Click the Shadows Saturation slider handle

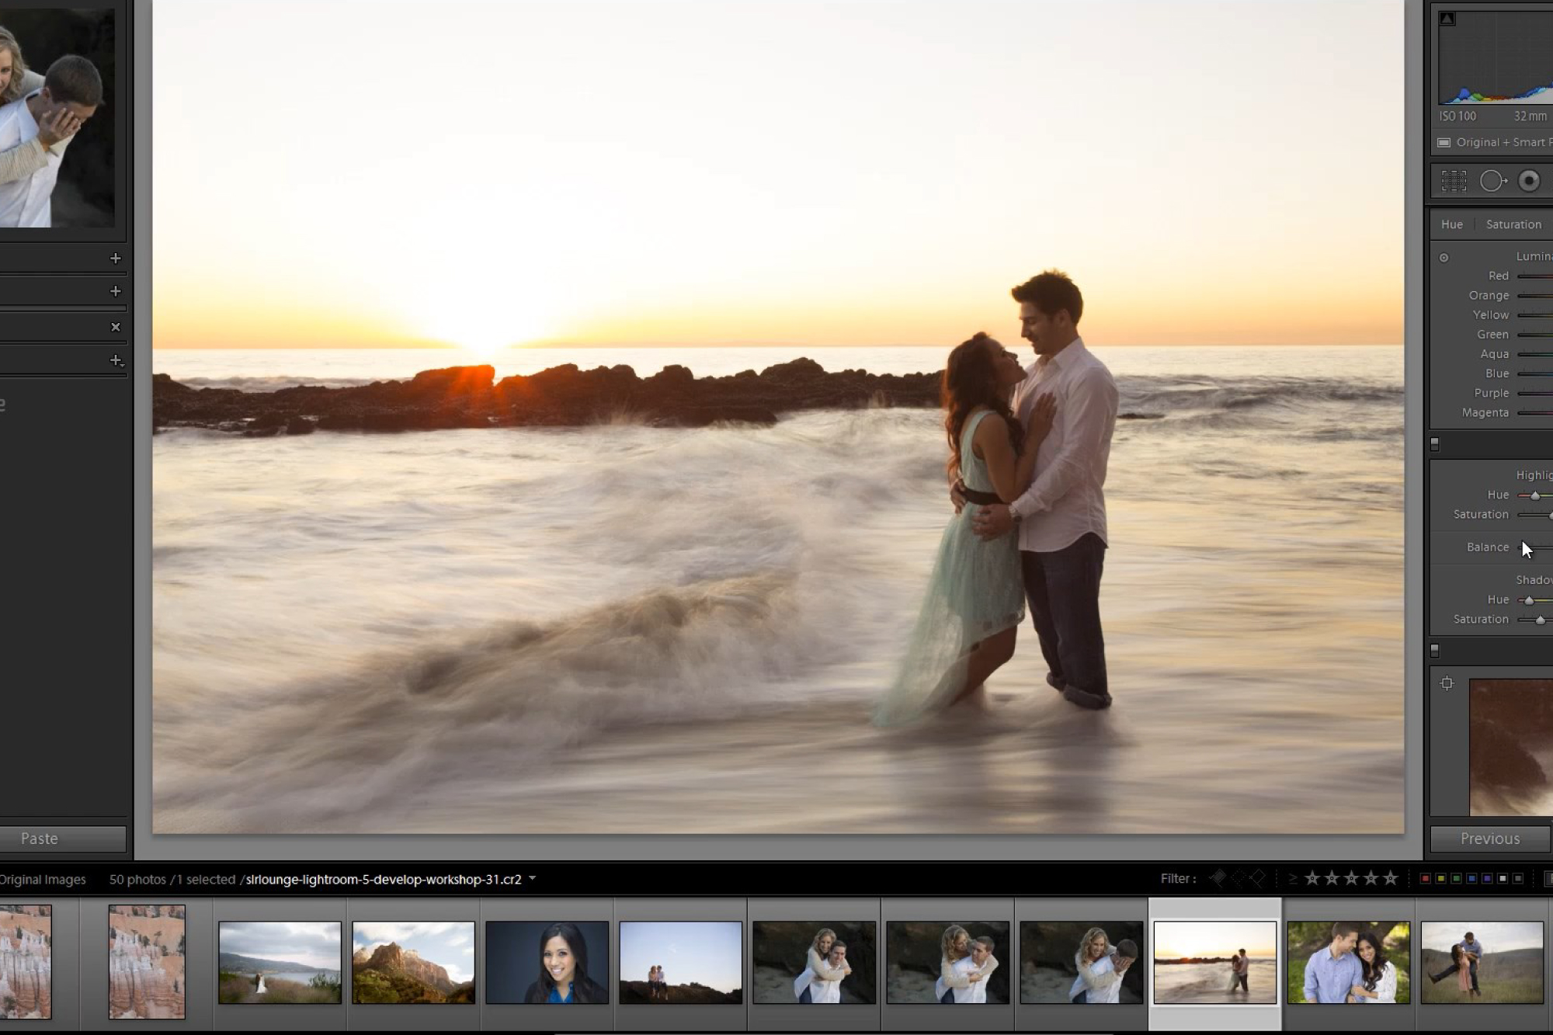1540,620
